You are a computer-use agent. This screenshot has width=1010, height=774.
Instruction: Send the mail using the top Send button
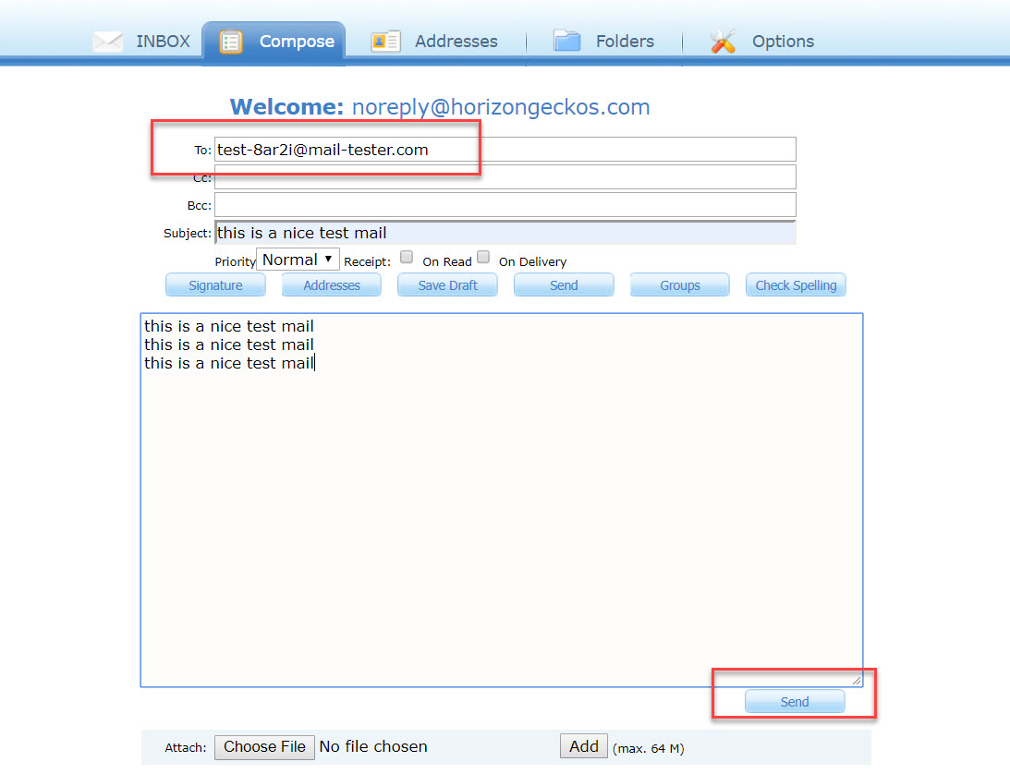[564, 284]
